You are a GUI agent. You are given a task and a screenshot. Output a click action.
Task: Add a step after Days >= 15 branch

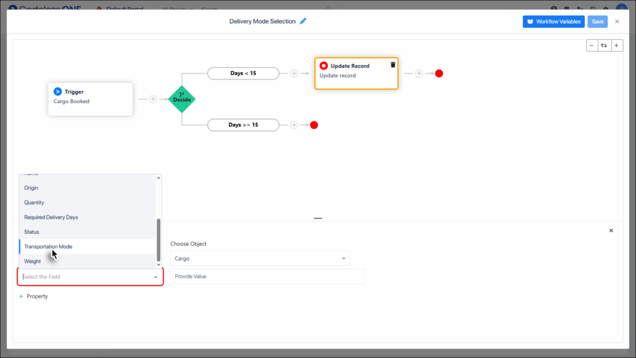[294, 125]
